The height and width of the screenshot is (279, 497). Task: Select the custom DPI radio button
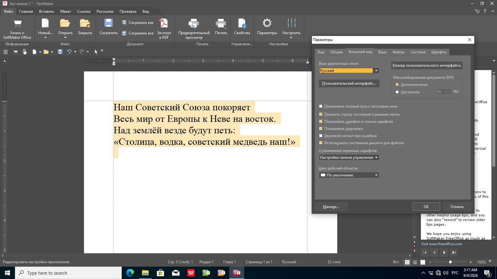[x=397, y=92]
